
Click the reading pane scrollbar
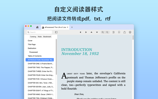pyautogui.click(x=133, y=37)
